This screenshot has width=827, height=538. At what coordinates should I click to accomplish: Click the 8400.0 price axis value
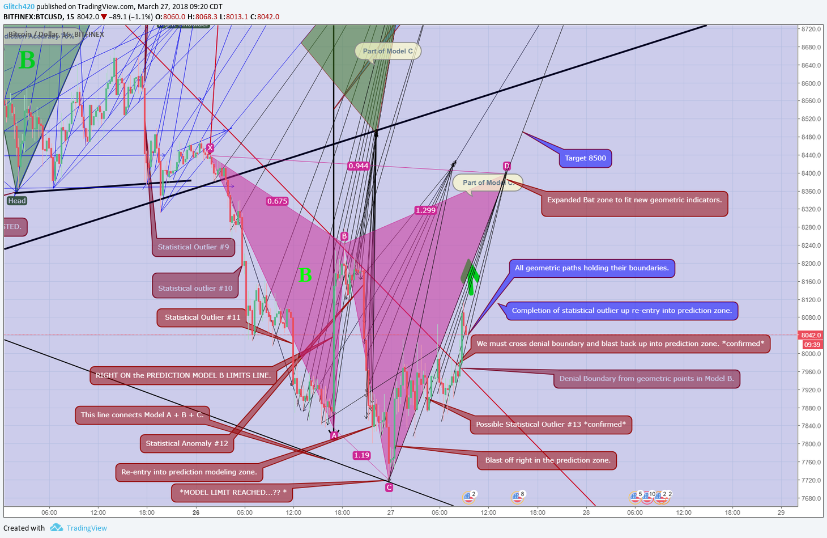pyautogui.click(x=811, y=173)
